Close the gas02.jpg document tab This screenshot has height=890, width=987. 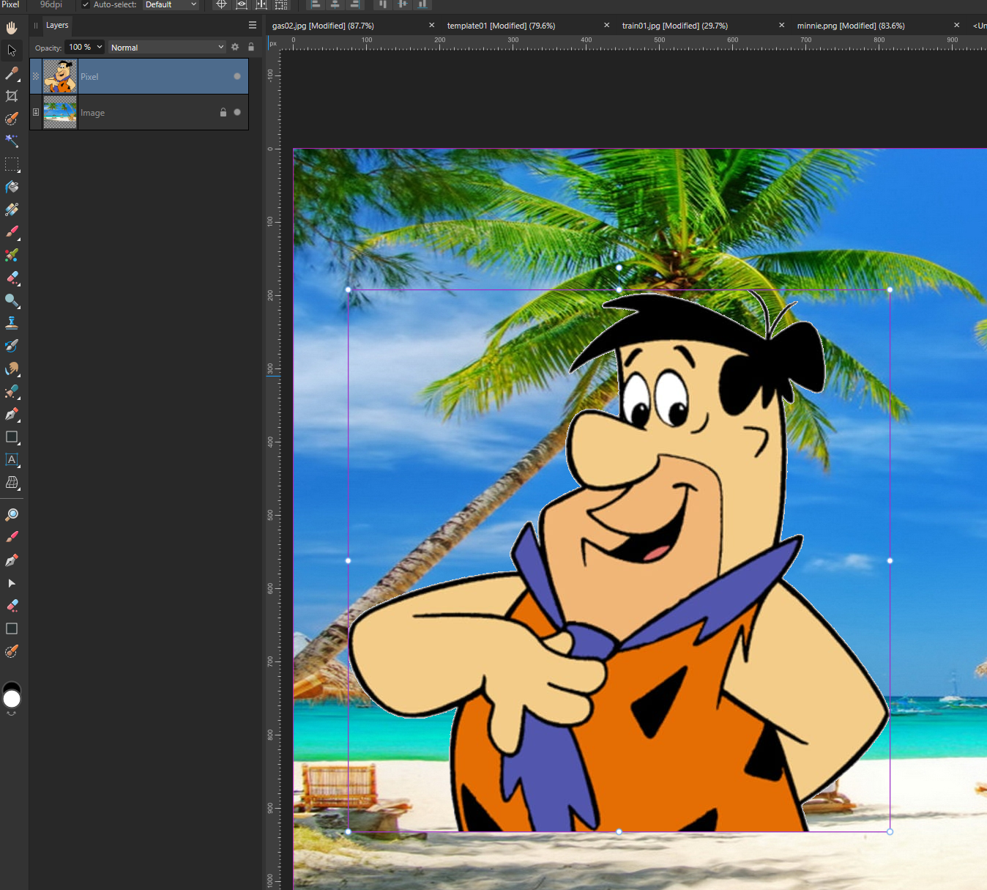coord(432,25)
